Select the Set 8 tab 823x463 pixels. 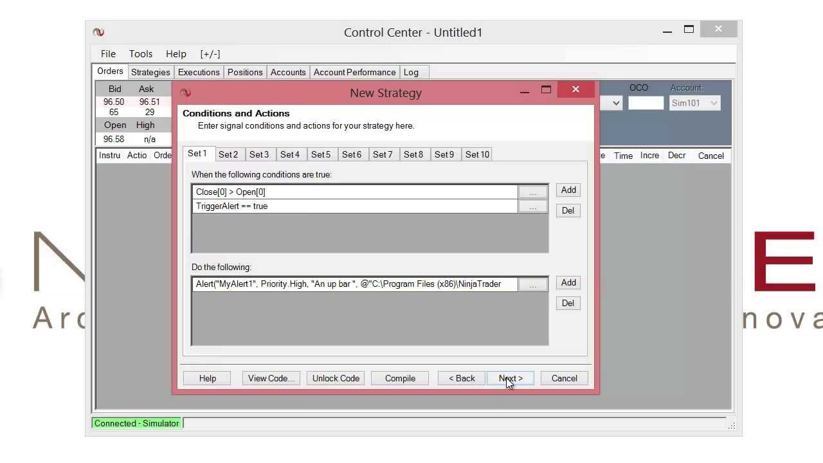pyautogui.click(x=413, y=154)
